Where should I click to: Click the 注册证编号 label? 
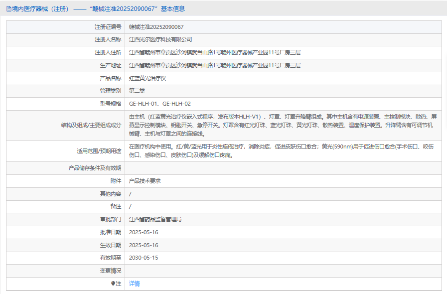pyautogui.click(x=108, y=27)
